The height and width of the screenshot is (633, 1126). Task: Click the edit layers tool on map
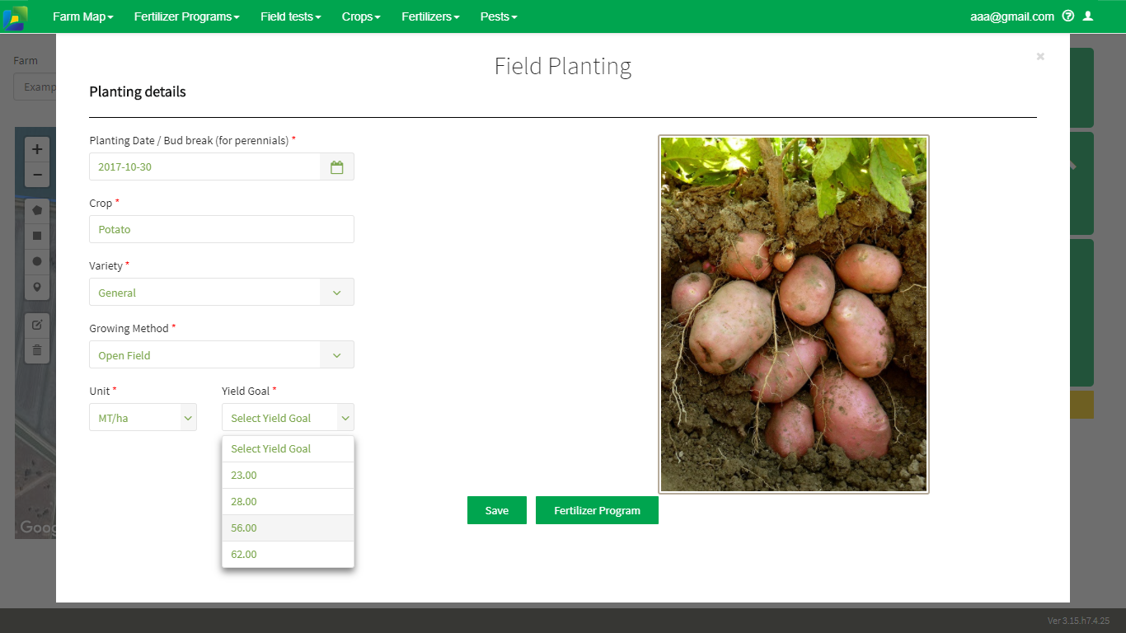[x=37, y=325]
